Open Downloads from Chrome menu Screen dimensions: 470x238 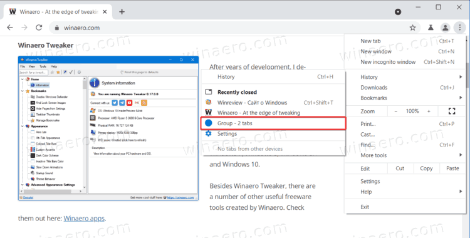point(405,88)
